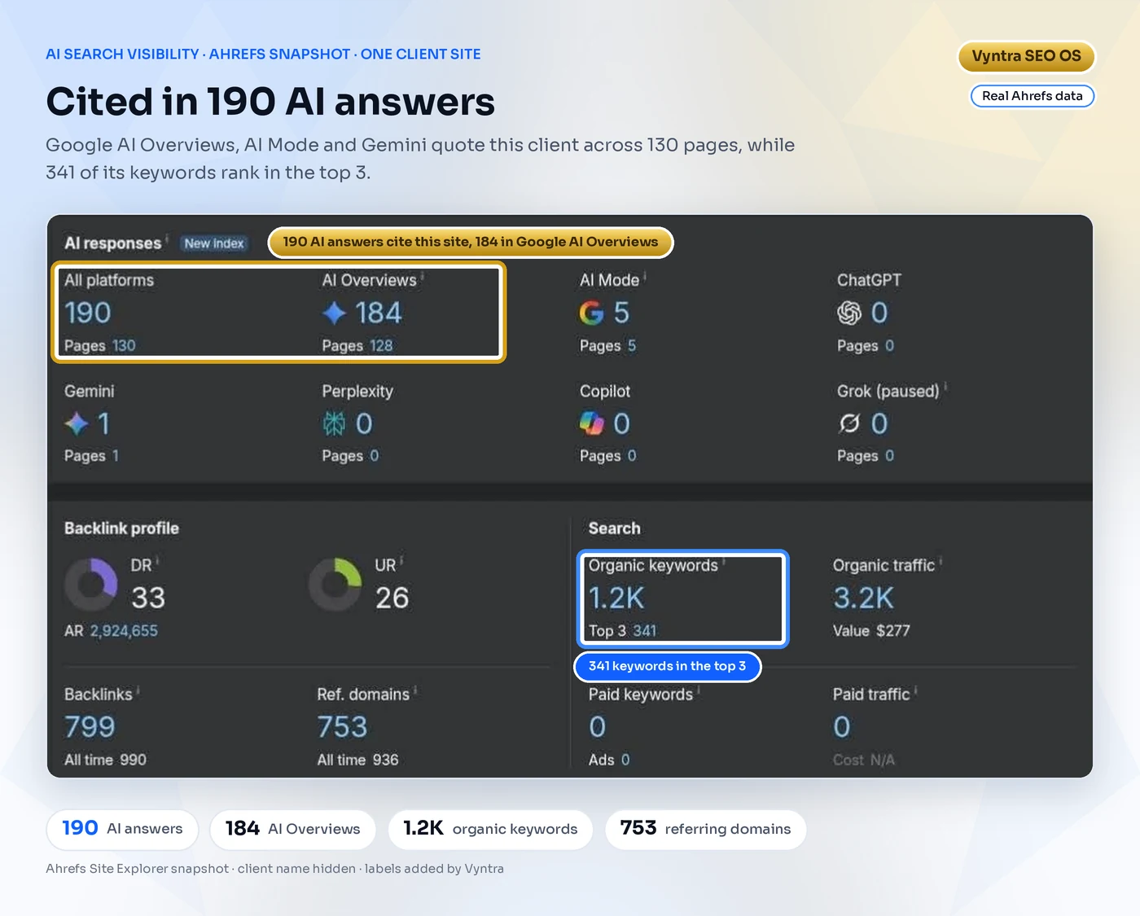Image resolution: width=1140 pixels, height=916 pixels.
Task: Click the UR 26 value
Action: coord(392,598)
